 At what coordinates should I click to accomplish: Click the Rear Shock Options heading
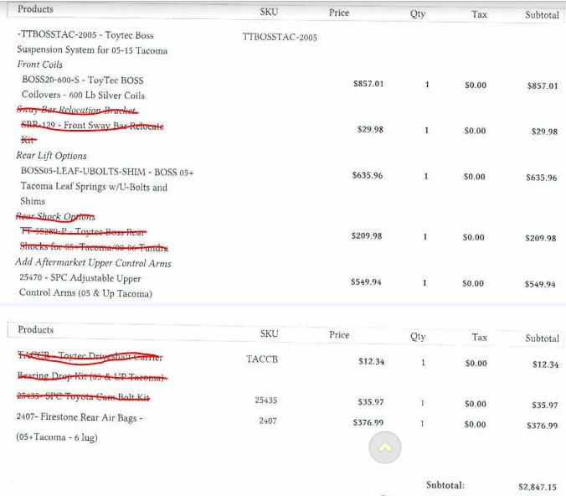pos(55,216)
